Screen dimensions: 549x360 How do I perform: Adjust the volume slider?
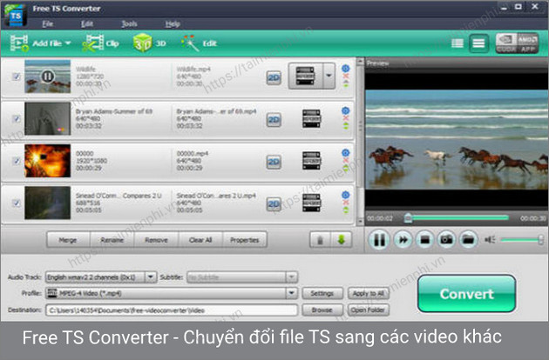click(x=522, y=240)
